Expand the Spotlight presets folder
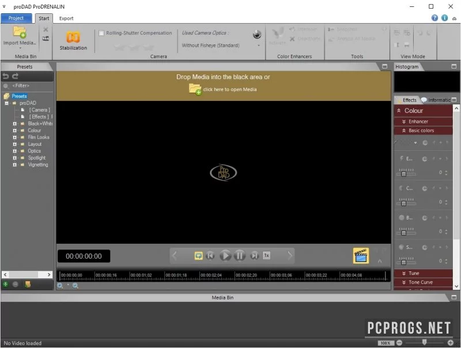 click(15, 158)
